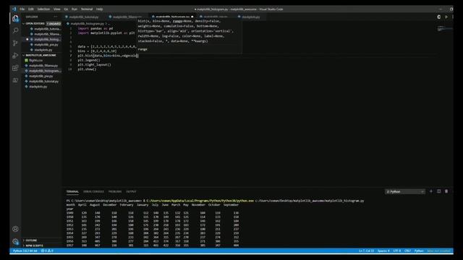This screenshot has height=260, width=463.
Task: Open the Search view in activity bar
Action: point(15,30)
